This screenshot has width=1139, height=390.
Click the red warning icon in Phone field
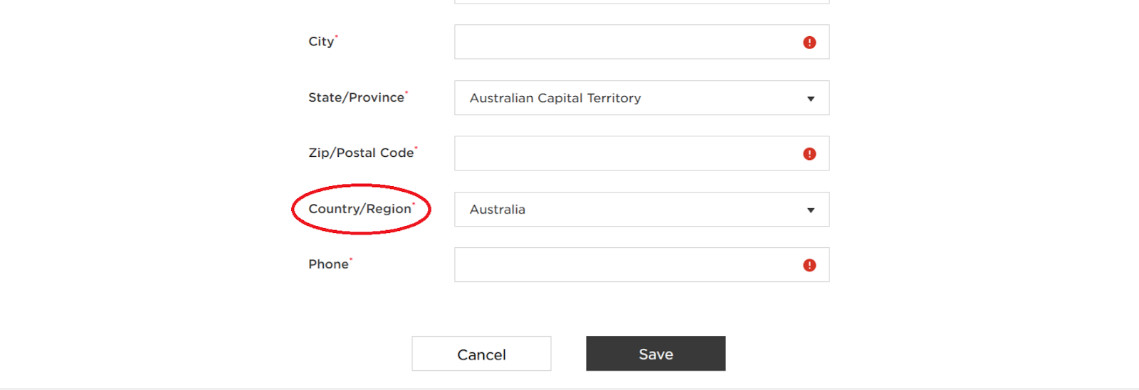coord(809,266)
